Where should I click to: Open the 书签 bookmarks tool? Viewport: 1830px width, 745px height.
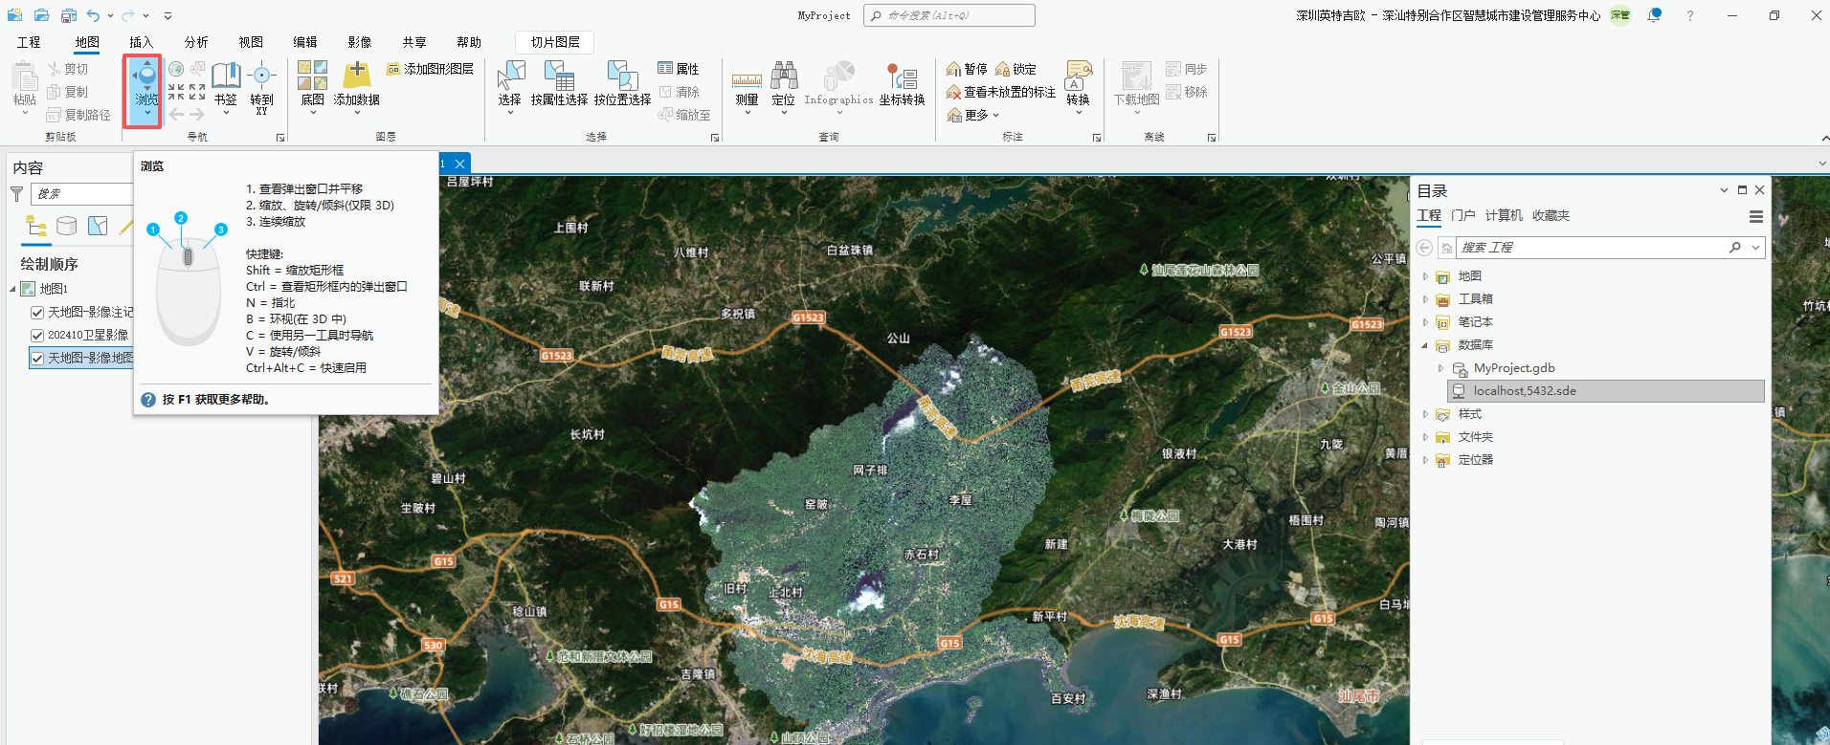tap(226, 87)
